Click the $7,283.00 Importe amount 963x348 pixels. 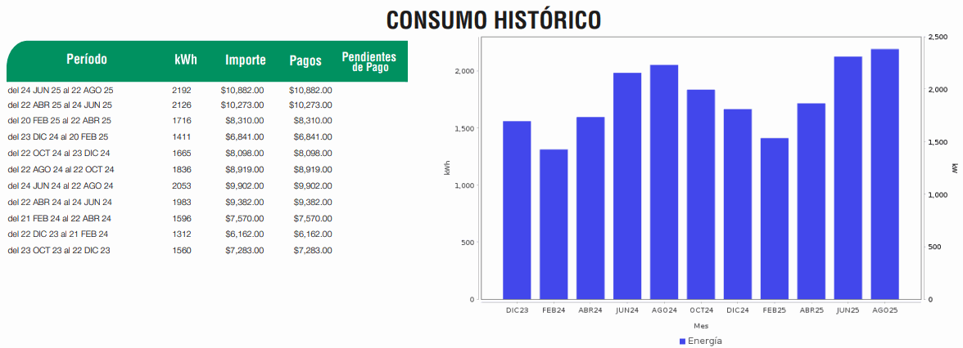click(245, 251)
